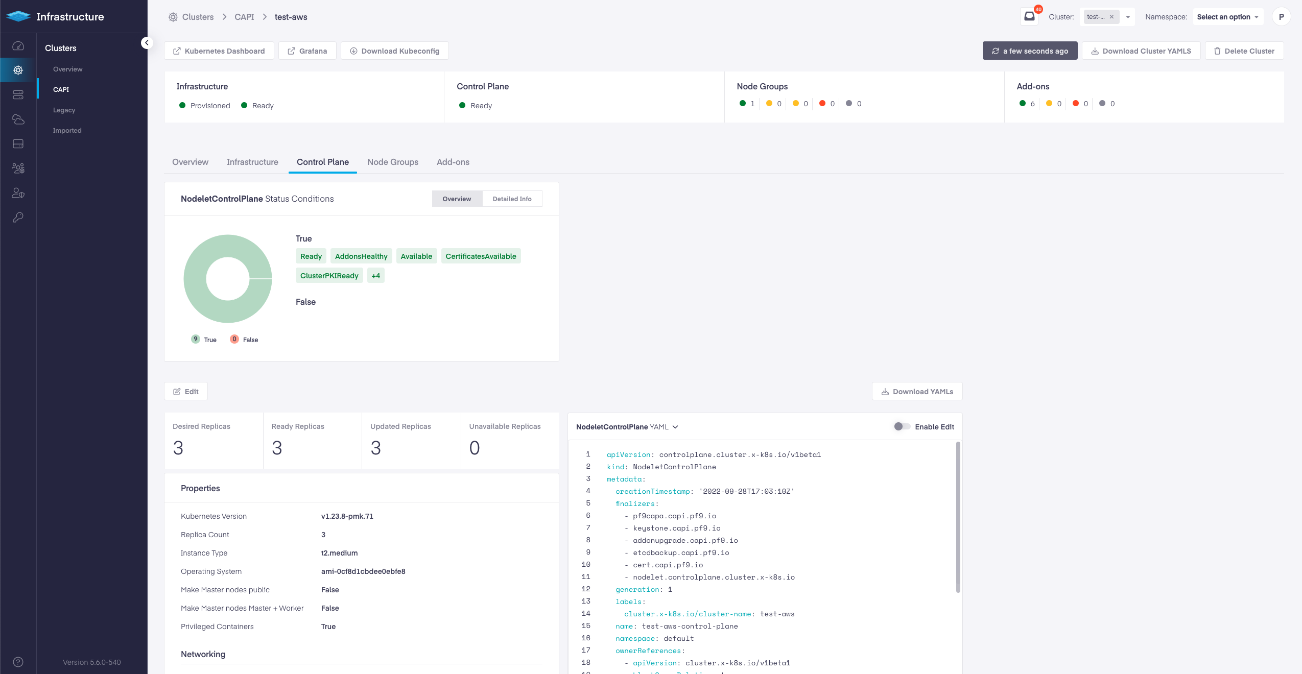The width and height of the screenshot is (1302, 674).
Task: Clear the selected test cluster chip
Action: pos(1111,17)
